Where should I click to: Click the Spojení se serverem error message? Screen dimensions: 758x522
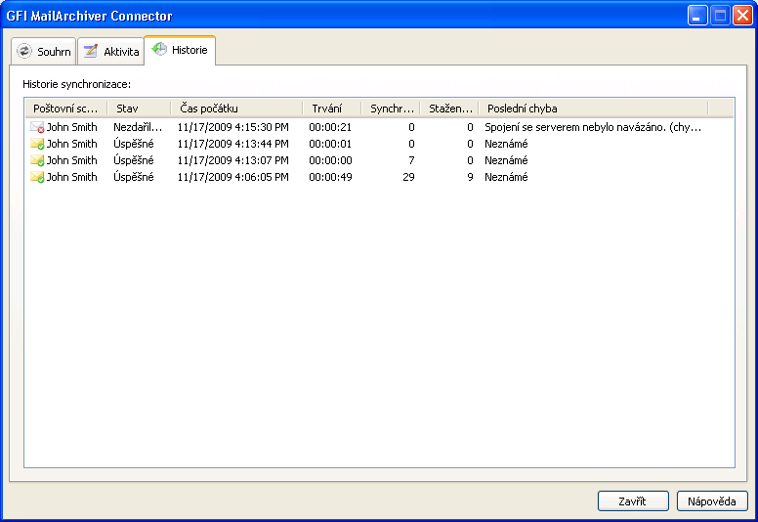coord(593,127)
